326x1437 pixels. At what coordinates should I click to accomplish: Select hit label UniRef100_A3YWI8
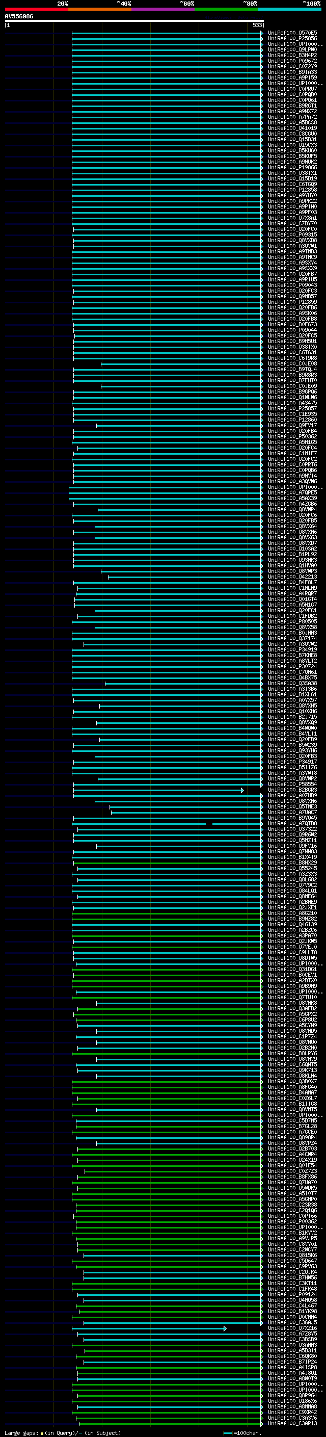coord(292,773)
